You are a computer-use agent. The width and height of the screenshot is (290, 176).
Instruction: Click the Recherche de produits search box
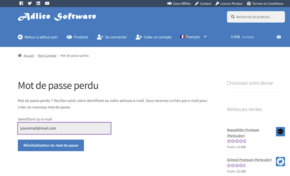tap(256, 17)
